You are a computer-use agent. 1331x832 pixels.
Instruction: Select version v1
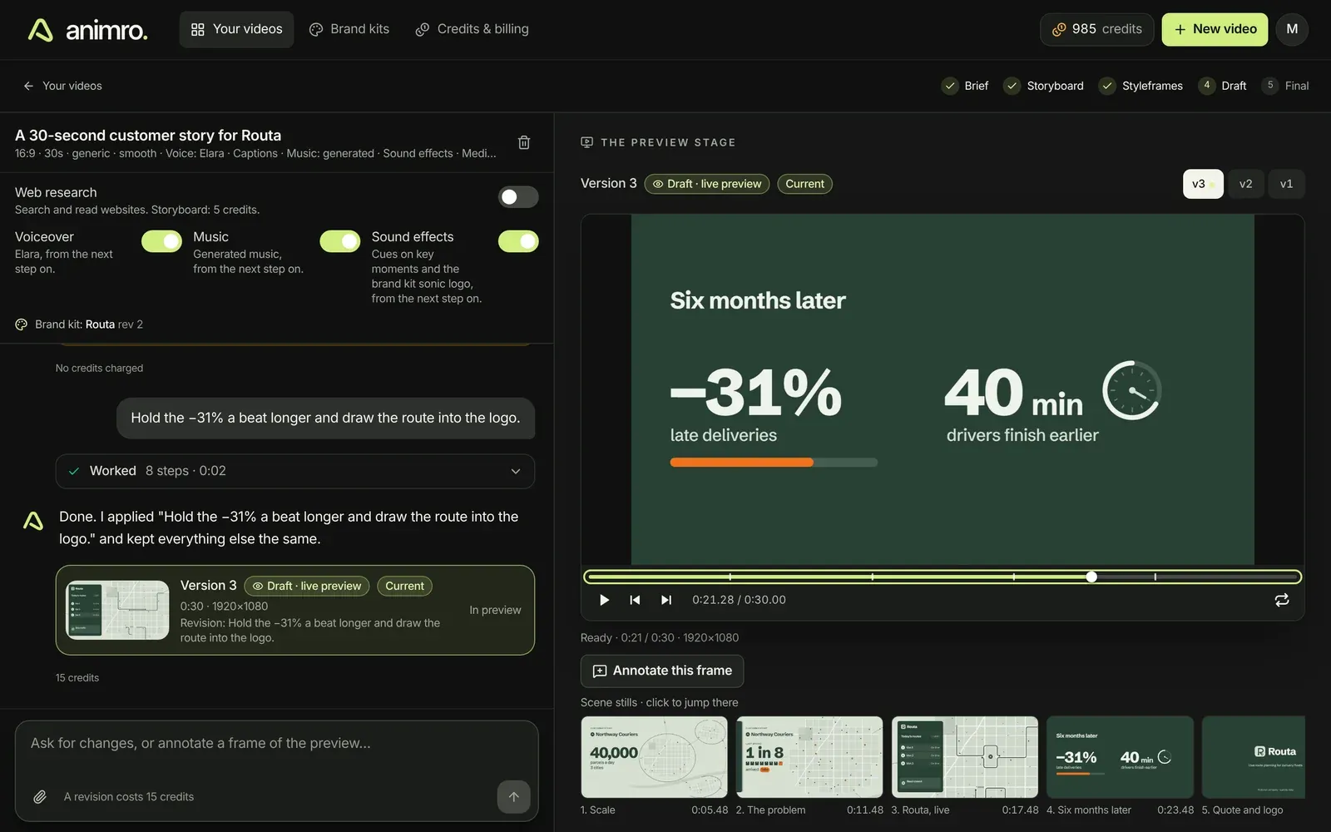point(1286,184)
